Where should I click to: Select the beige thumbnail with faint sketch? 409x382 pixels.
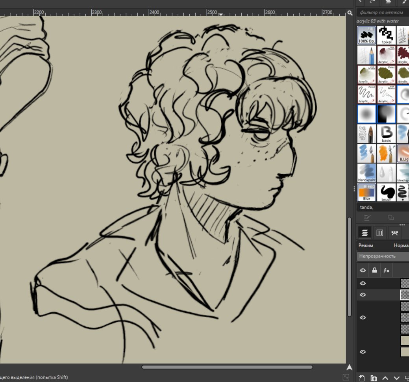coord(405,340)
